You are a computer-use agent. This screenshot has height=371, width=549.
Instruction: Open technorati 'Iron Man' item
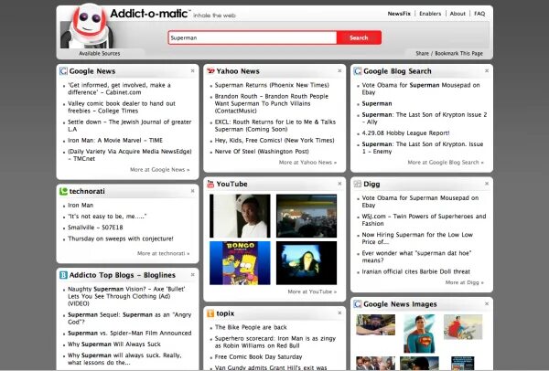click(81, 206)
